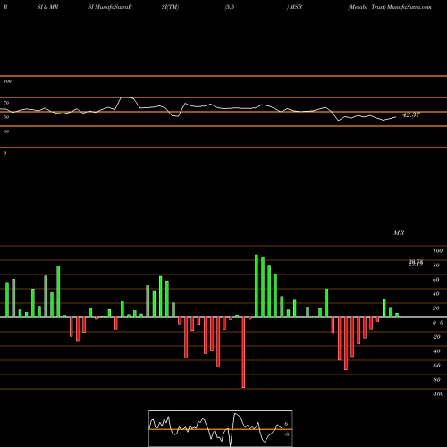Click the longest red histogram bar
The image size is (447, 447).
pos(243,352)
